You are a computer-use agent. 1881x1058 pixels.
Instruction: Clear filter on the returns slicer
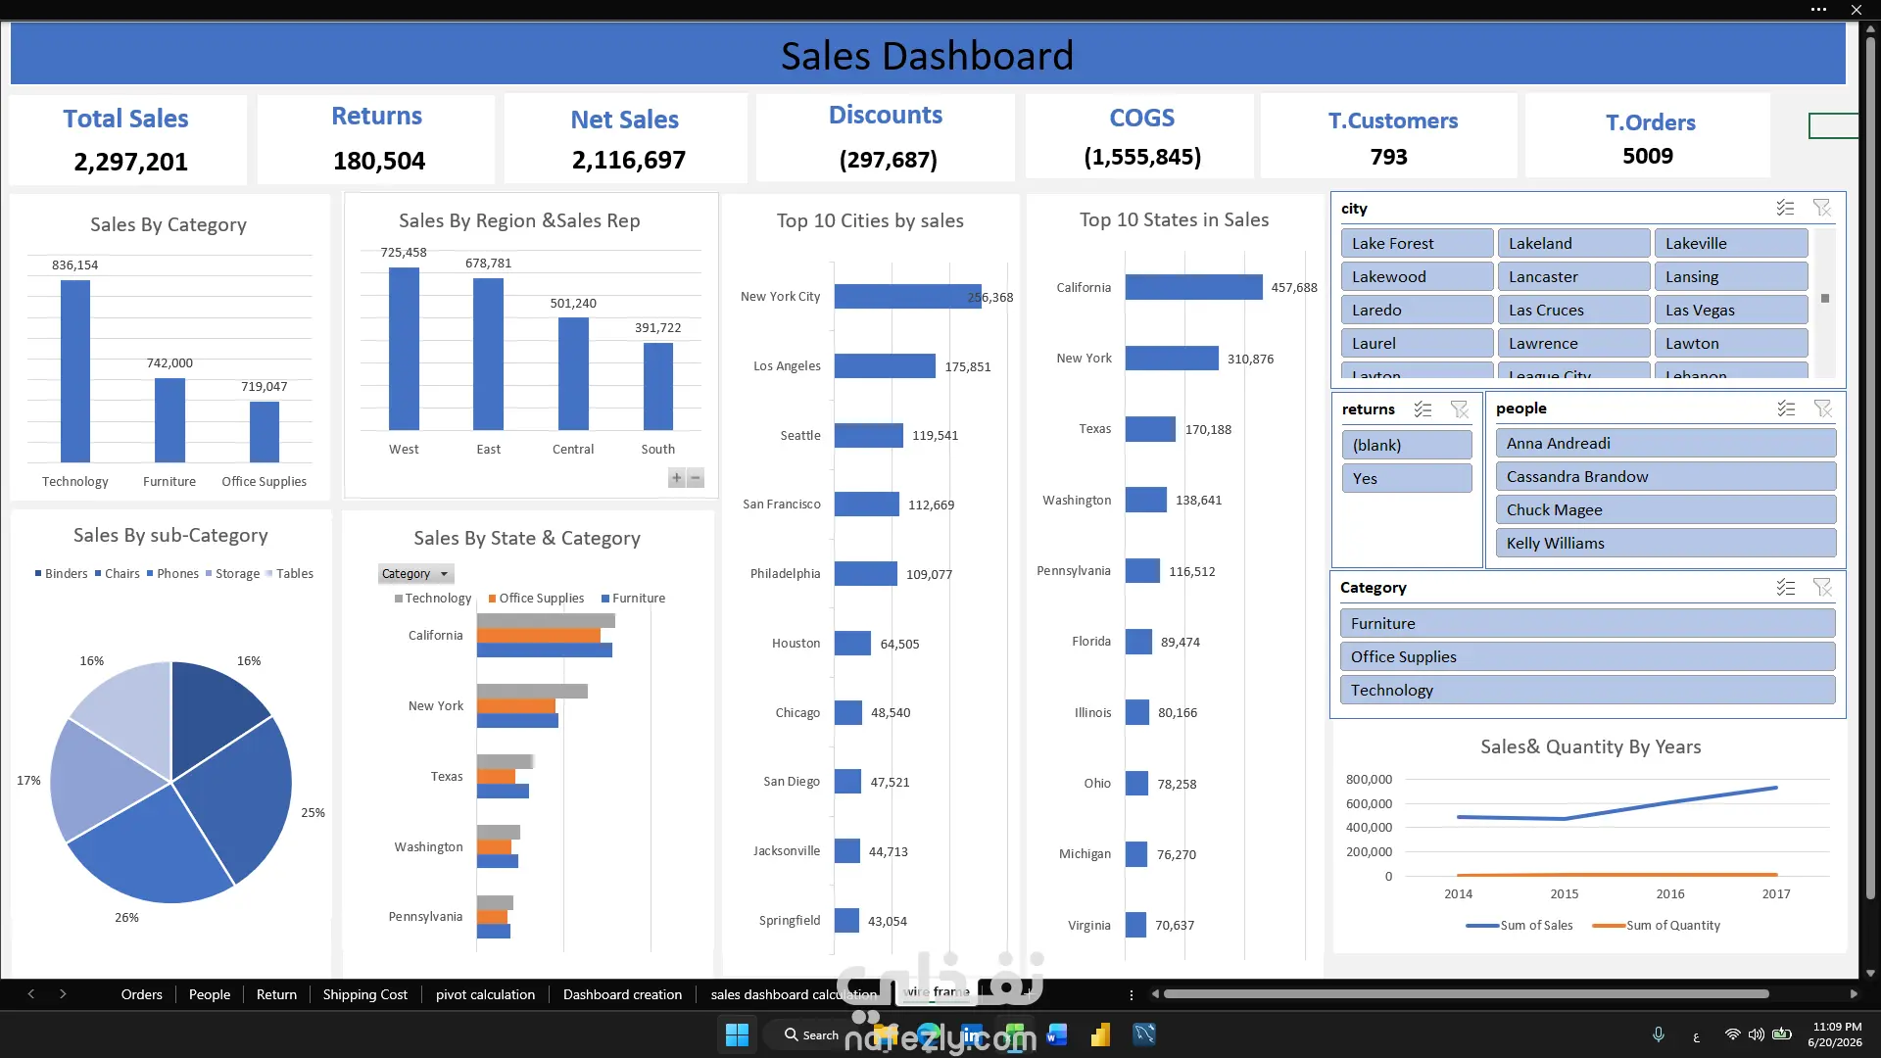pos(1460,409)
